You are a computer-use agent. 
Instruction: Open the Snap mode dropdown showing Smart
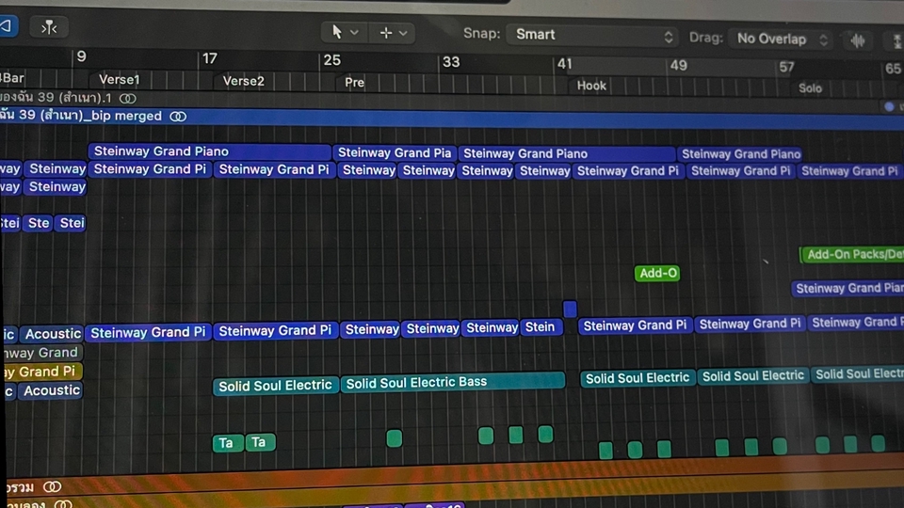click(592, 35)
